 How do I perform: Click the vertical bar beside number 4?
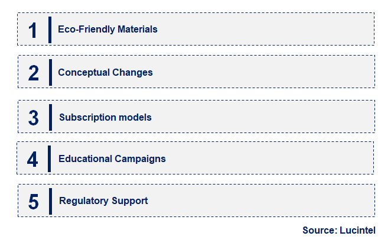click(50, 159)
